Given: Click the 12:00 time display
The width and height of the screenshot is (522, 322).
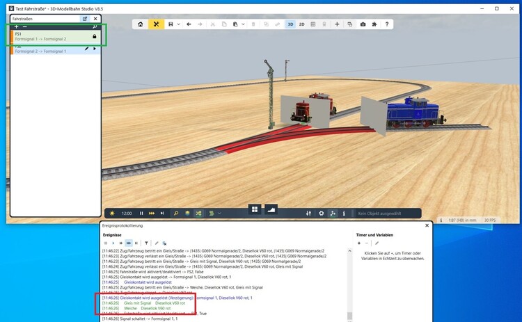Looking at the screenshot, I should pos(127,214).
